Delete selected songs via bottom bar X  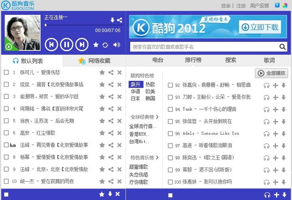(117, 194)
